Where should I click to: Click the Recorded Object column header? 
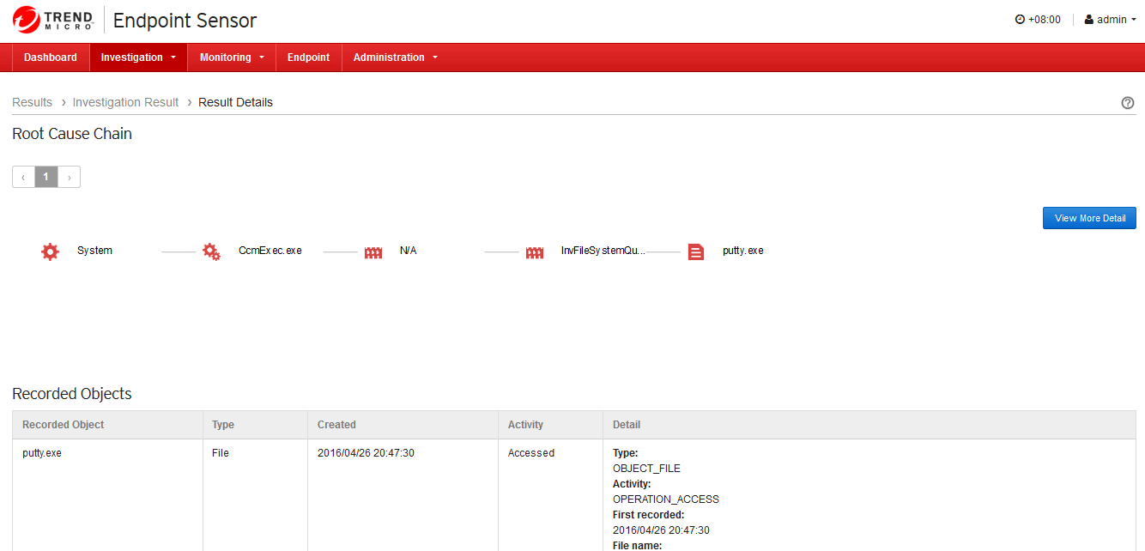[x=64, y=425]
